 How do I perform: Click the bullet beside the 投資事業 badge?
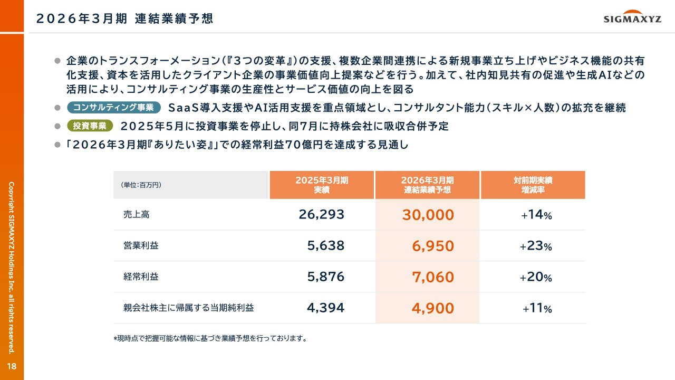(58, 126)
